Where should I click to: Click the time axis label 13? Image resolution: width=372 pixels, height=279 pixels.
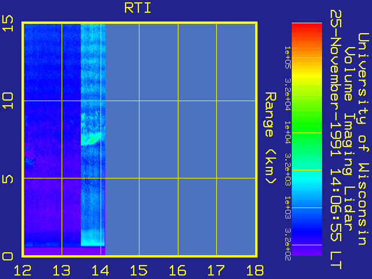tap(62, 270)
